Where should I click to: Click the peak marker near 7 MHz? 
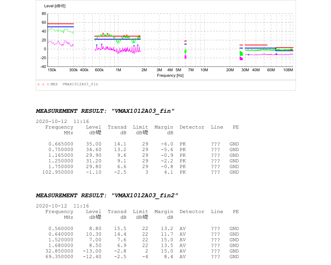point(185,50)
